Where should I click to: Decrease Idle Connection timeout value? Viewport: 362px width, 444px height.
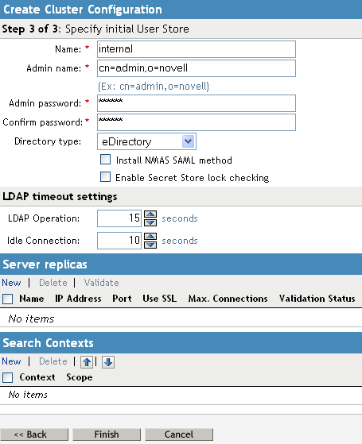[150, 245]
